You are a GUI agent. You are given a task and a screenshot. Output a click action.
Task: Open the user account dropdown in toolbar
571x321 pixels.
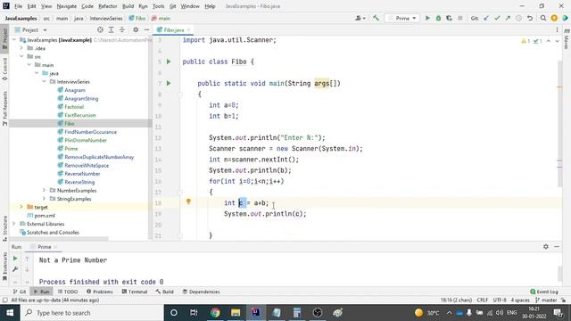tap(360, 18)
